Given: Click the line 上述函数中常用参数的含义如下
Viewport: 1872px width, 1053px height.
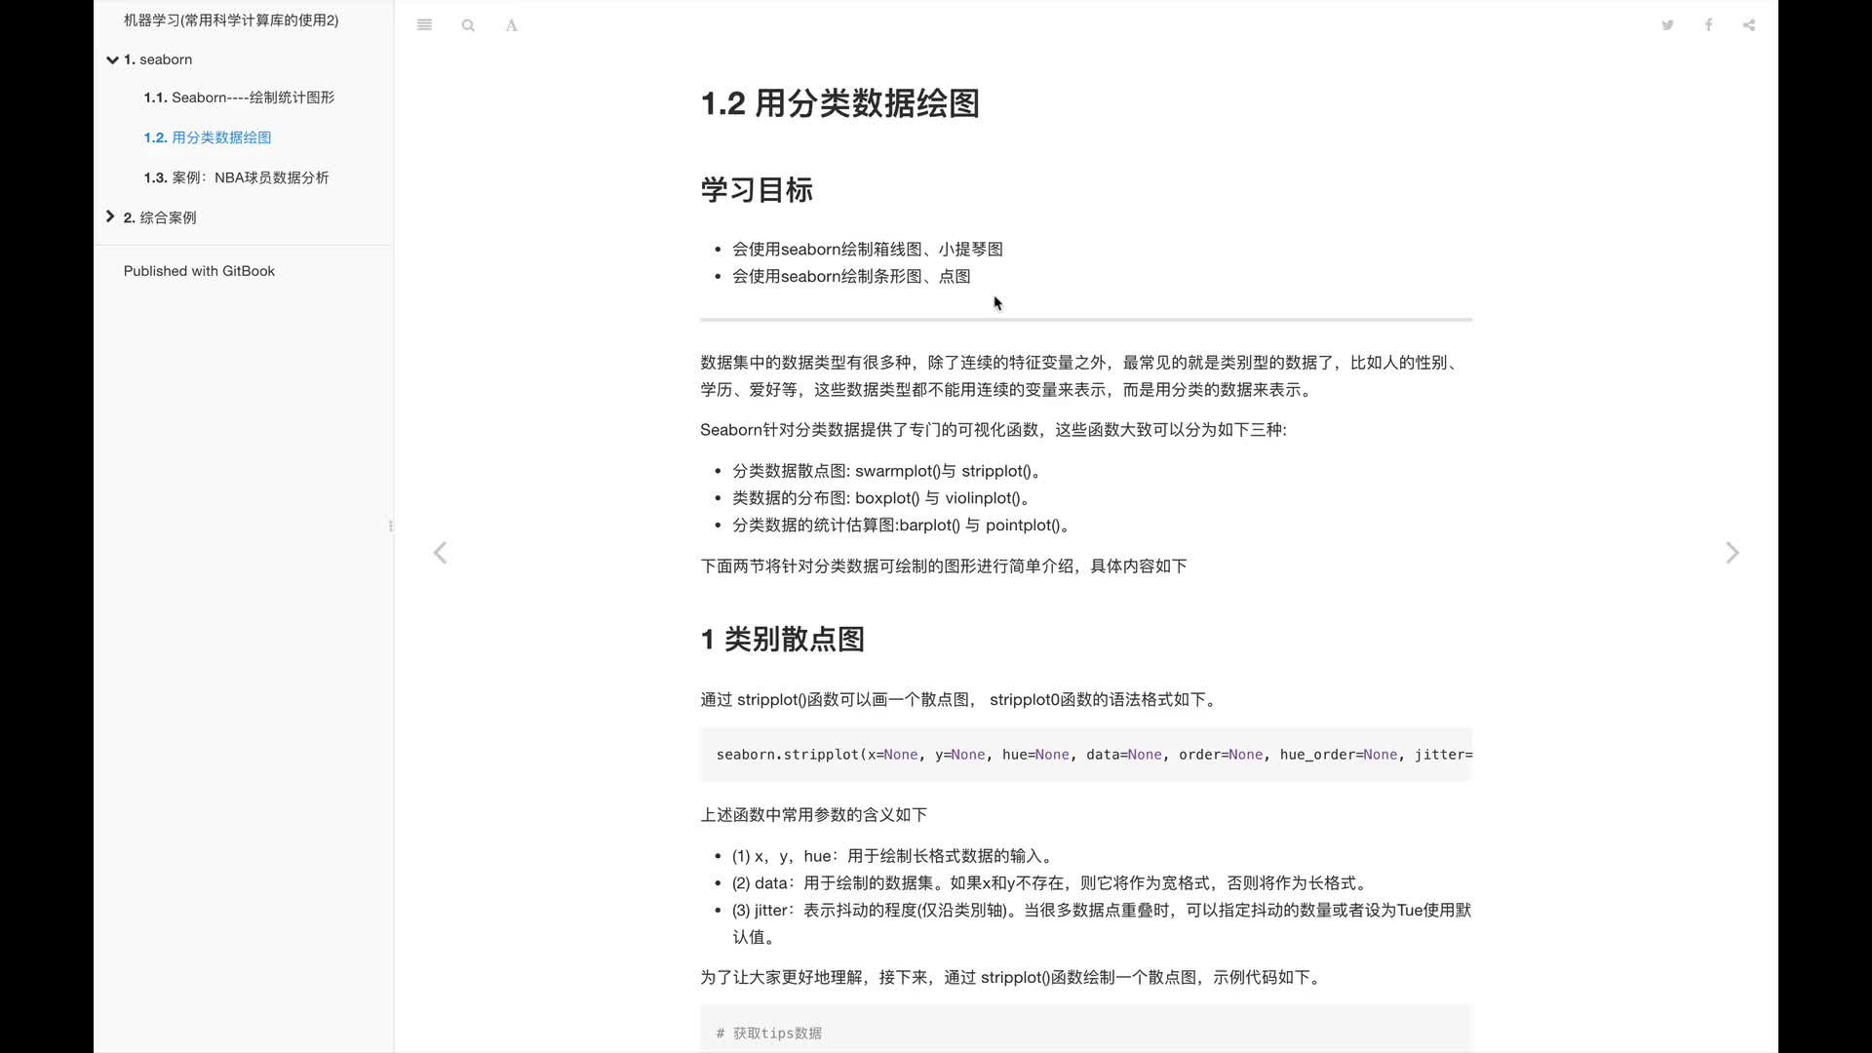Looking at the screenshot, I should (x=813, y=815).
